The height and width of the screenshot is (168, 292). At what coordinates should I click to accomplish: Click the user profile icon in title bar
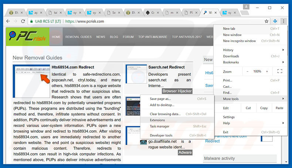[246, 7]
